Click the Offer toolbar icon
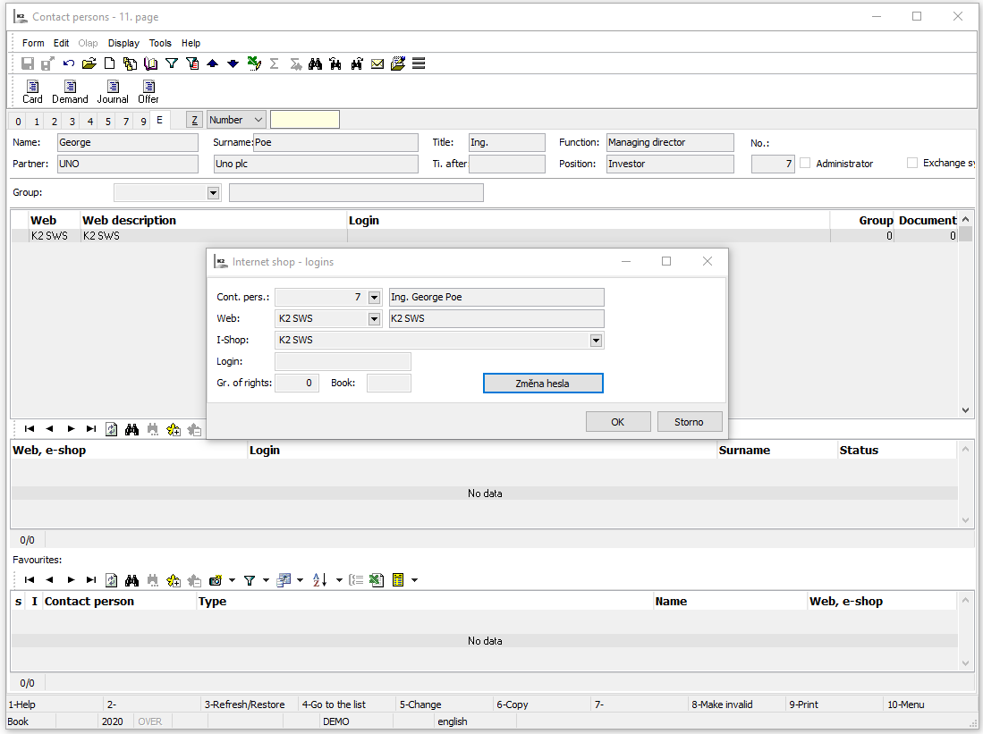 (x=148, y=87)
